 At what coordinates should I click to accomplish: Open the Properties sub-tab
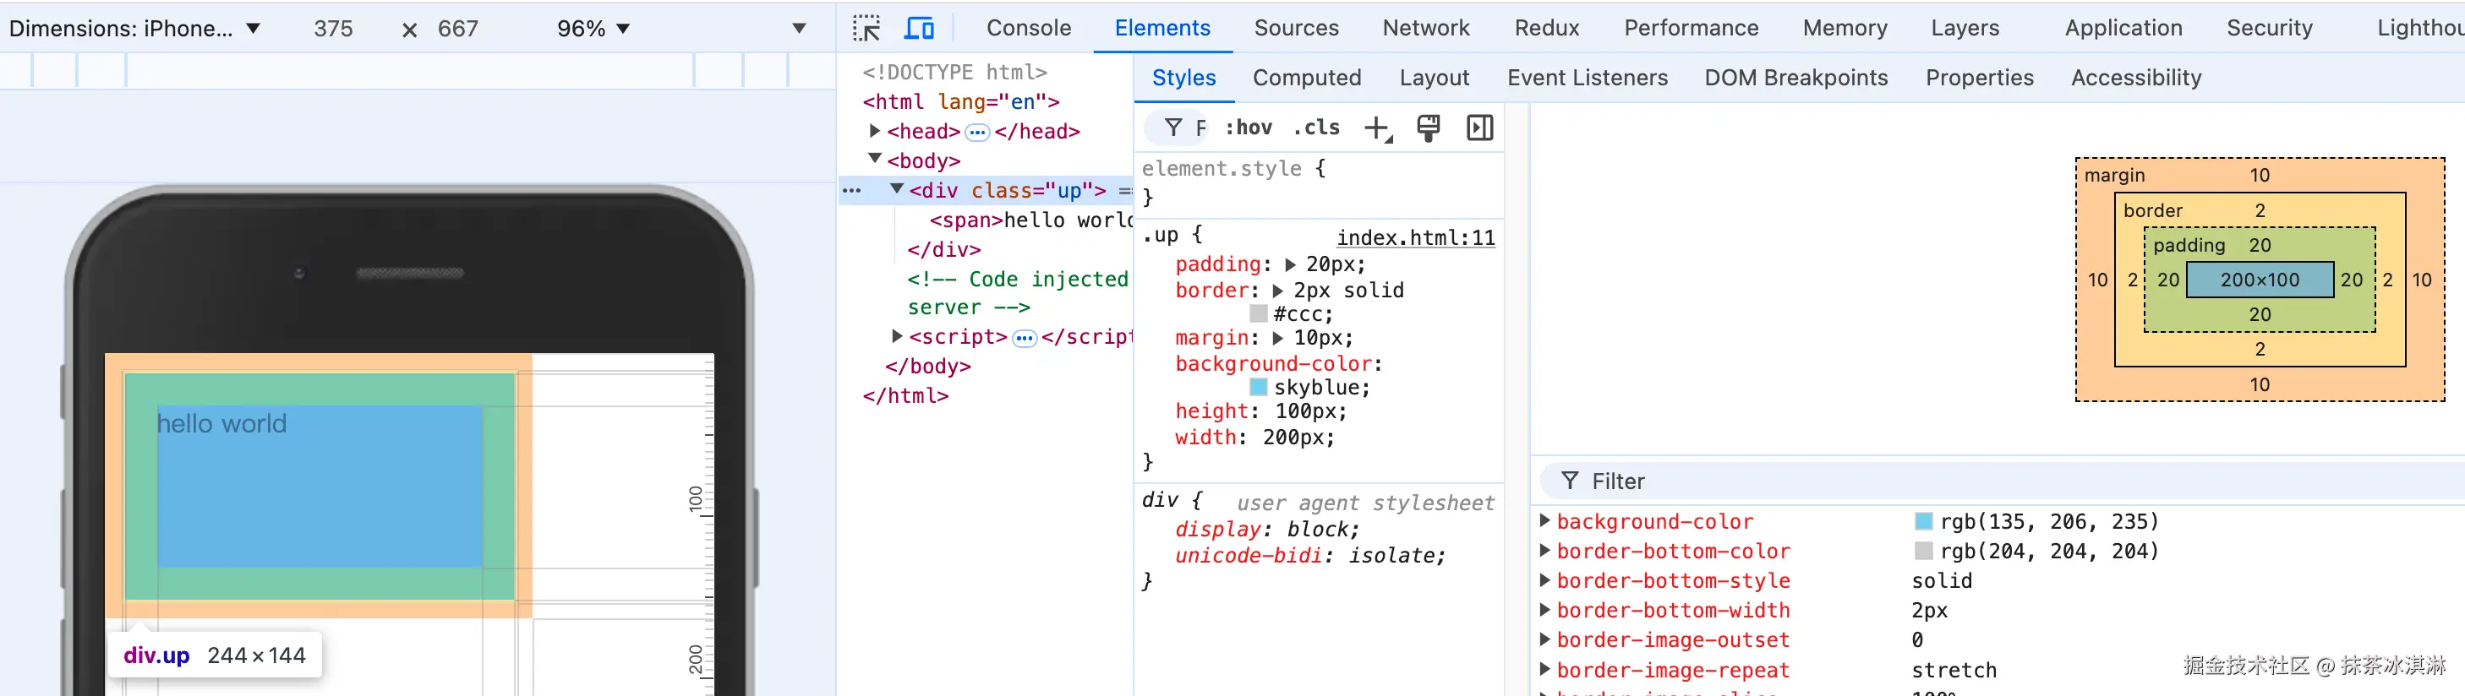tap(1979, 78)
